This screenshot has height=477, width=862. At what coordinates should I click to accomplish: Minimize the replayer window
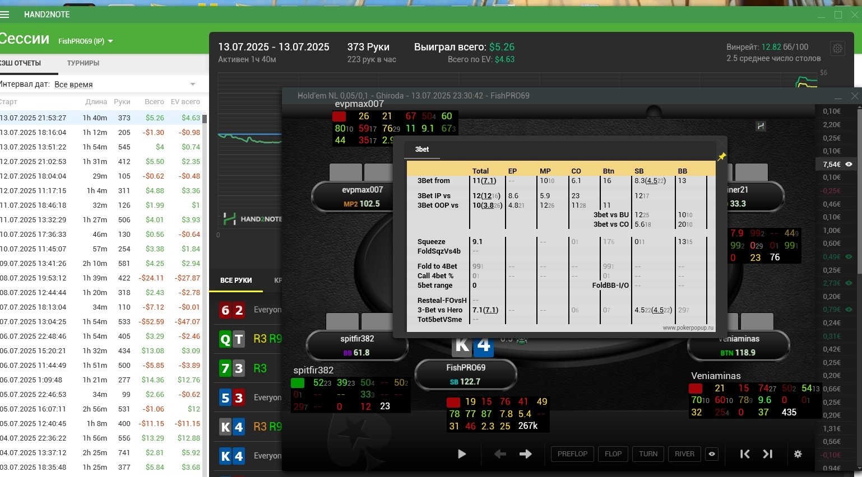(x=838, y=97)
